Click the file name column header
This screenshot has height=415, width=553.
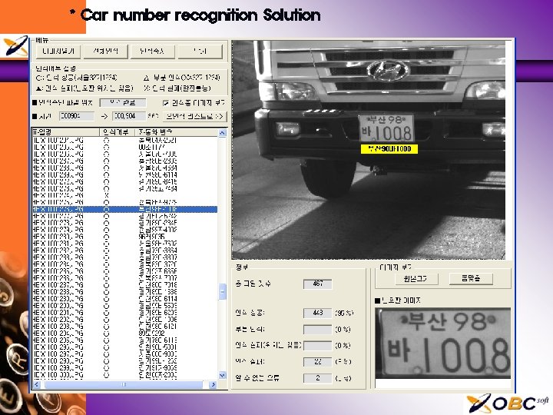click(65, 132)
